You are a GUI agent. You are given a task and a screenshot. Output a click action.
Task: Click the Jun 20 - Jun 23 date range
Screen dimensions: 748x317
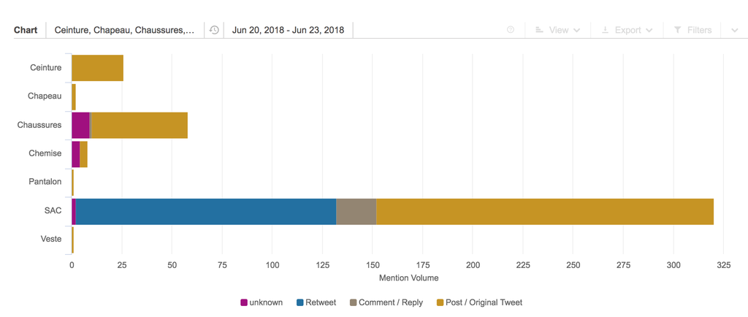tap(288, 30)
